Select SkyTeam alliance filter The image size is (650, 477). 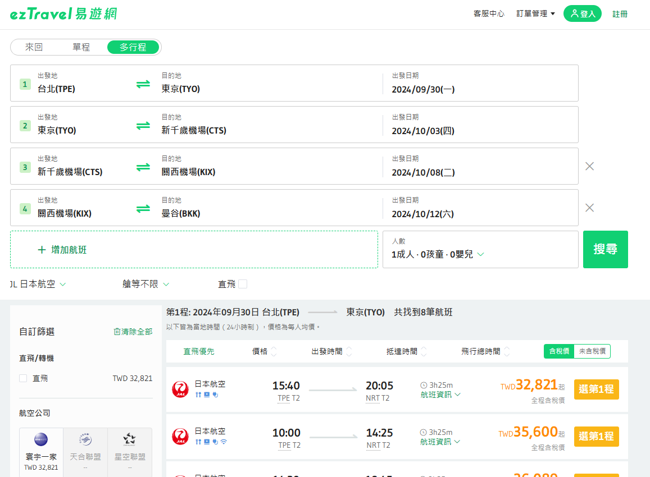click(x=85, y=452)
